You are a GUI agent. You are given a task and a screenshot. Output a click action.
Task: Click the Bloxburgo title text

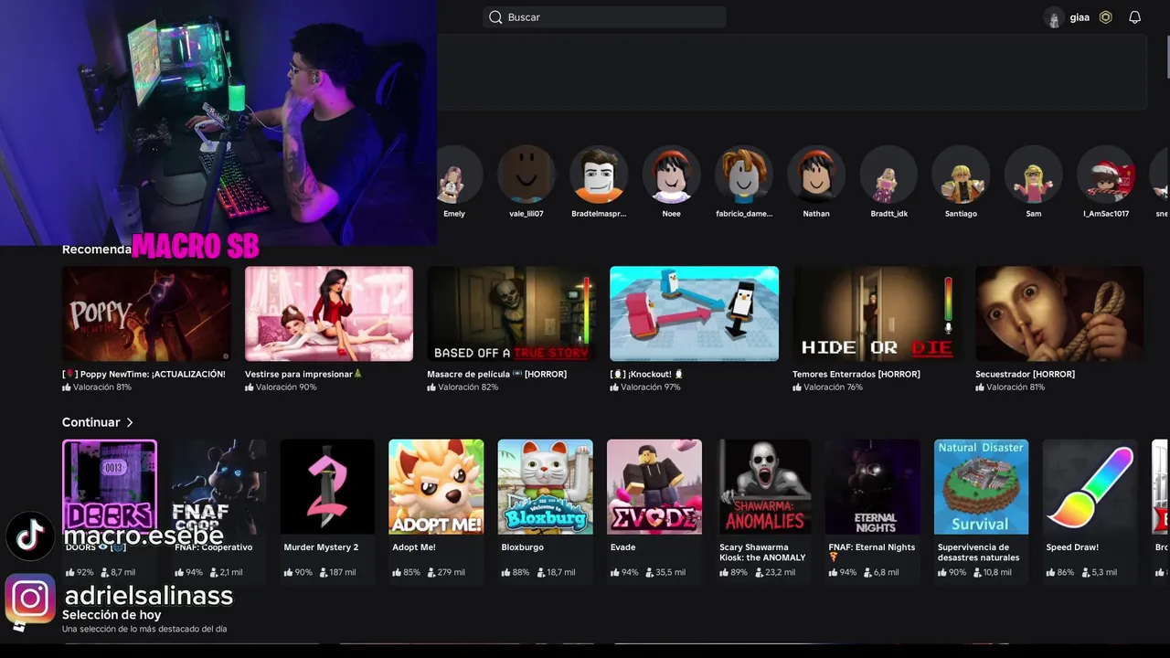522,547
